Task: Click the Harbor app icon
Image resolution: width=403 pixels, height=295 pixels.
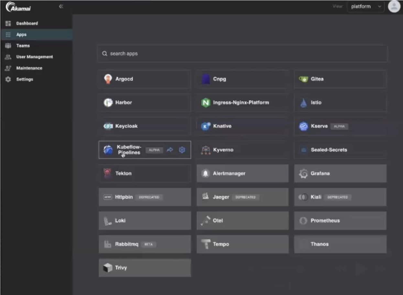Action: tap(108, 103)
